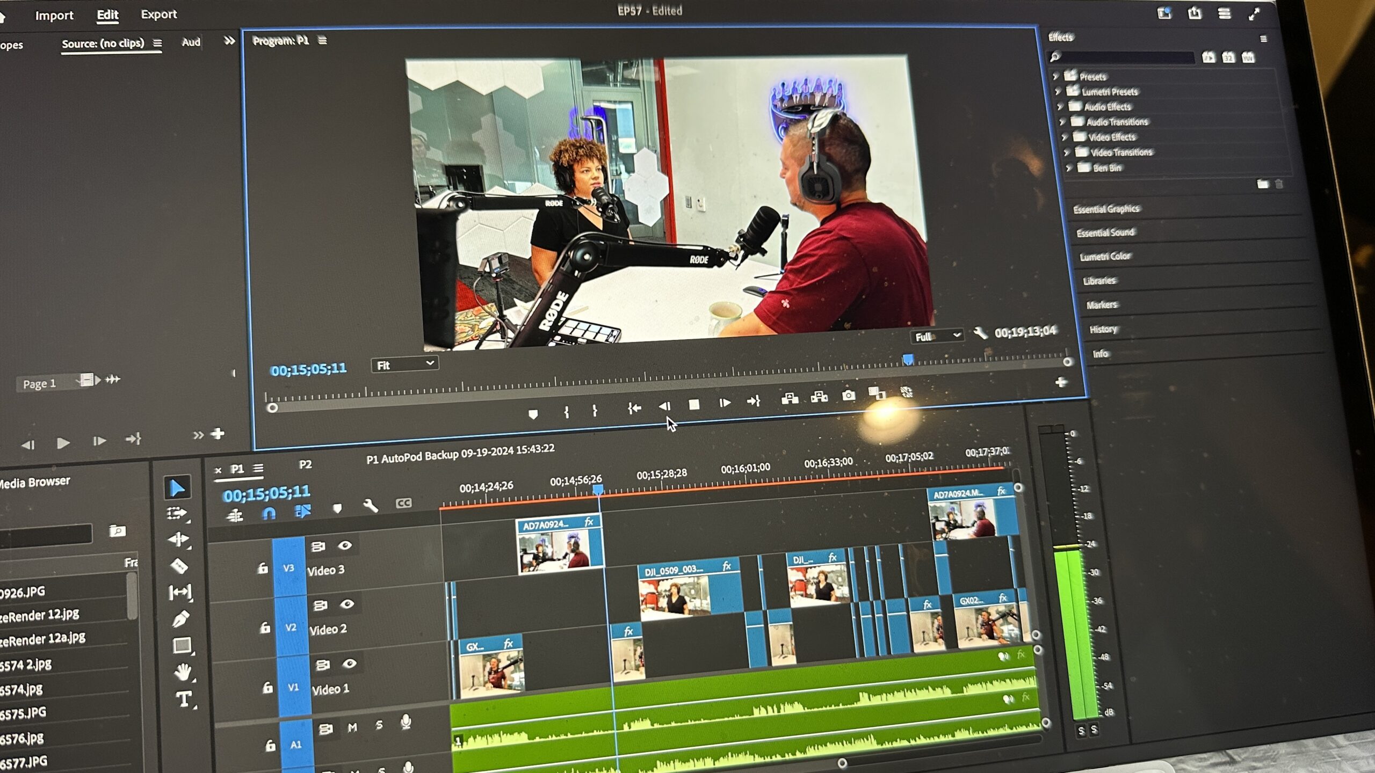Open timeline display settings wrench icon
Image resolution: width=1375 pixels, height=773 pixels.
(371, 505)
